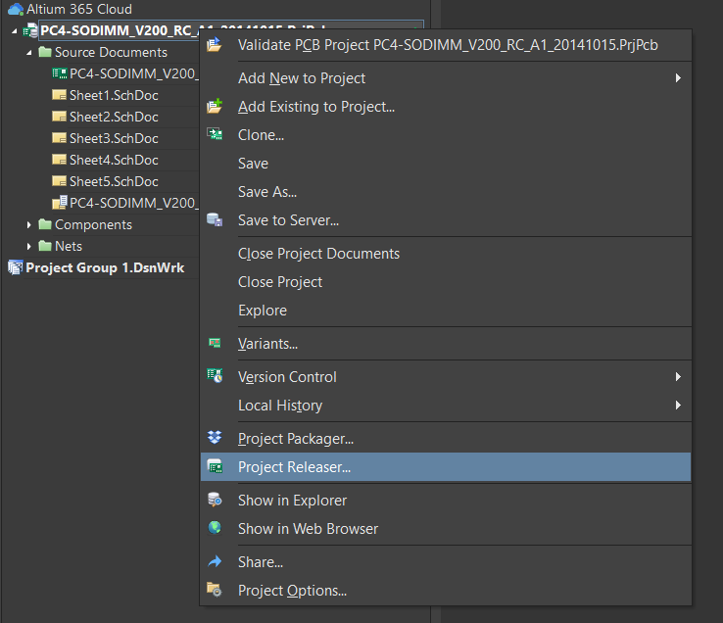Click the Show in Web Browser globe icon
The image size is (723, 623).
215,528
